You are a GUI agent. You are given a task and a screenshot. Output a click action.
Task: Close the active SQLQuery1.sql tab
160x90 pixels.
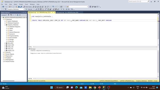54,12
